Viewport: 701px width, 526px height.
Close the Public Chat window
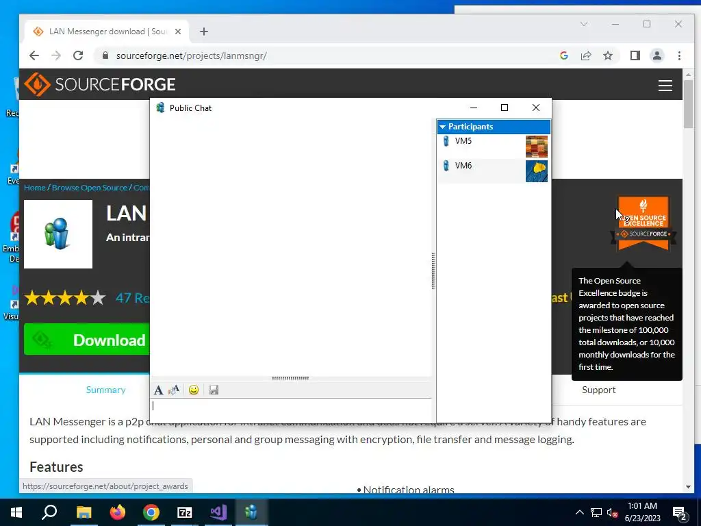coord(535,108)
